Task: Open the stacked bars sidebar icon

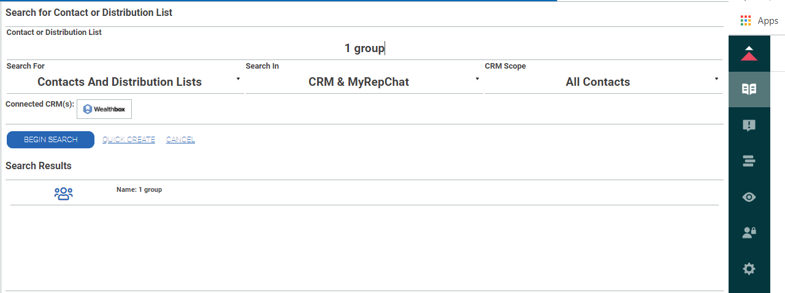Action: 749,161
